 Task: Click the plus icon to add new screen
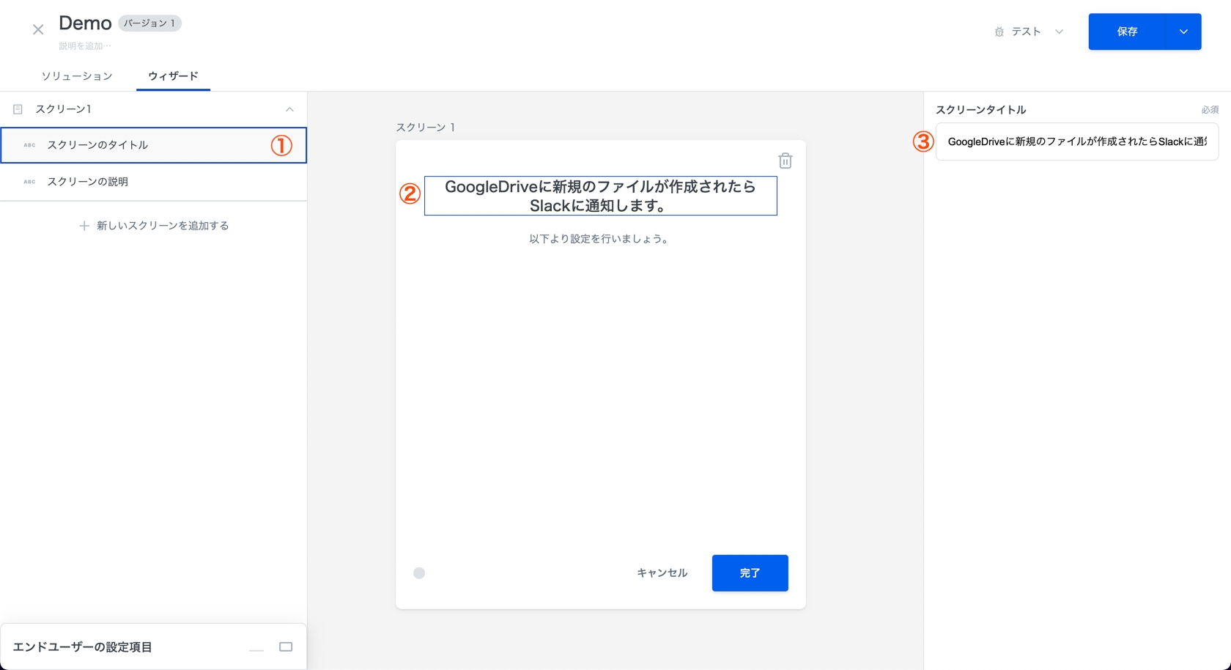[84, 226]
